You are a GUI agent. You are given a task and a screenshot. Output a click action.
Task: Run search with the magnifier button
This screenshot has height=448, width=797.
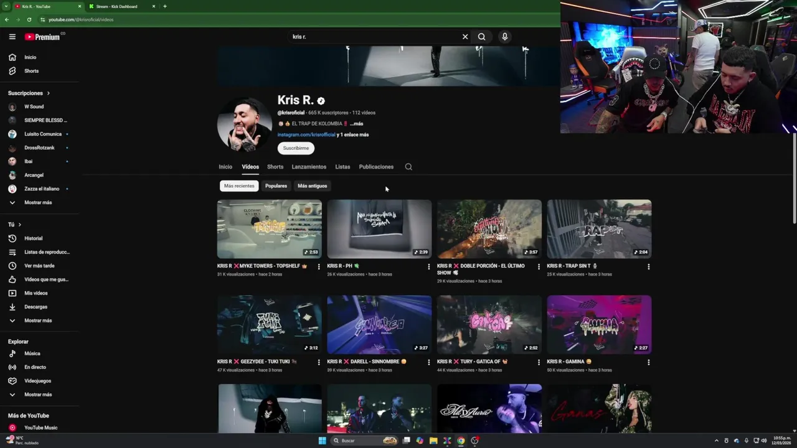(481, 37)
